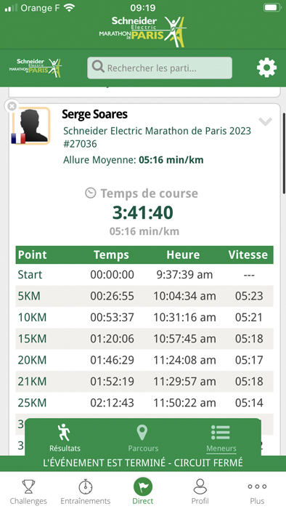Focus the Rechercher les participants search field
The image size is (286, 509).
point(160,68)
